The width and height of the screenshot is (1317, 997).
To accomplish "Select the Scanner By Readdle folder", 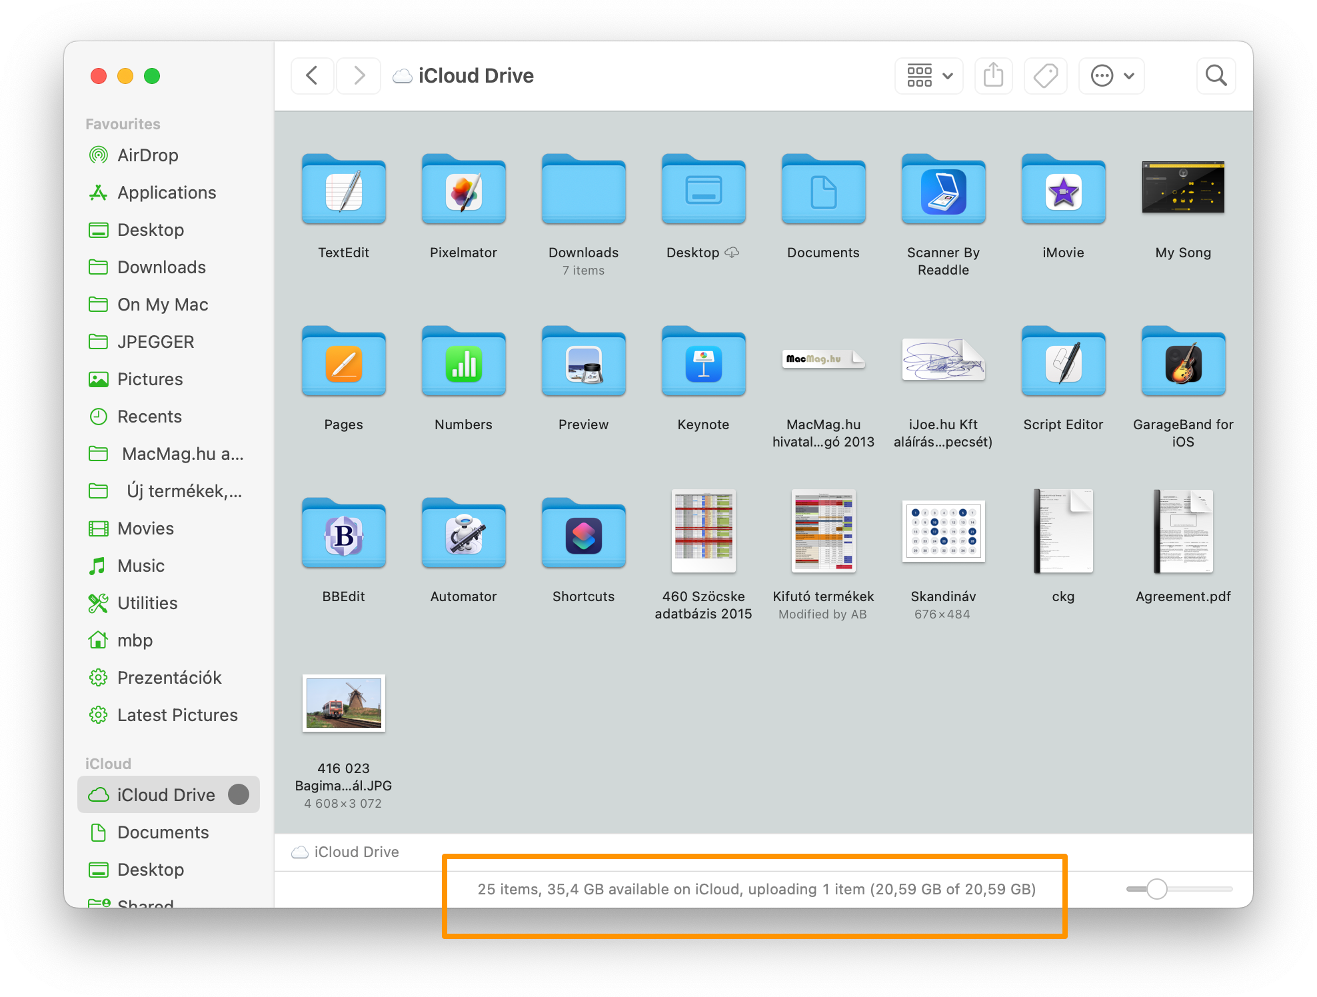I will pyautogui.click(x=943, y=190).
